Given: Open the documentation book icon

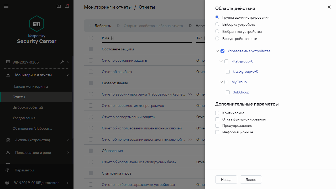Looking at the screenshot, I should click(x=59, y=6).
